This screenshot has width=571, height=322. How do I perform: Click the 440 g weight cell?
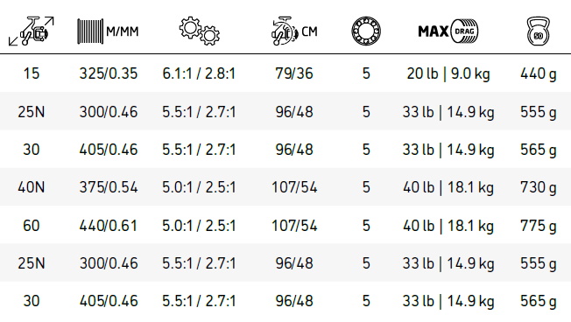click(x=539, y=73)
